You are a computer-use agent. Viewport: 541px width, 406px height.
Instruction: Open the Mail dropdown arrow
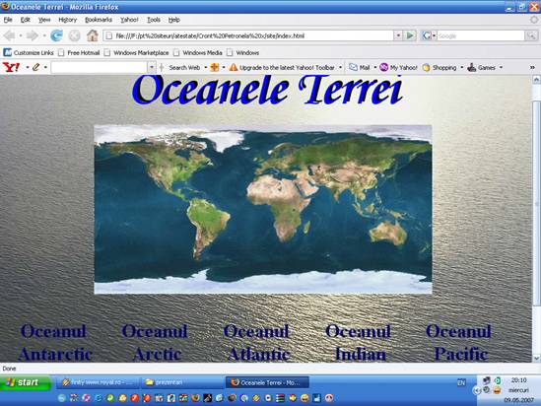[375, 67]
